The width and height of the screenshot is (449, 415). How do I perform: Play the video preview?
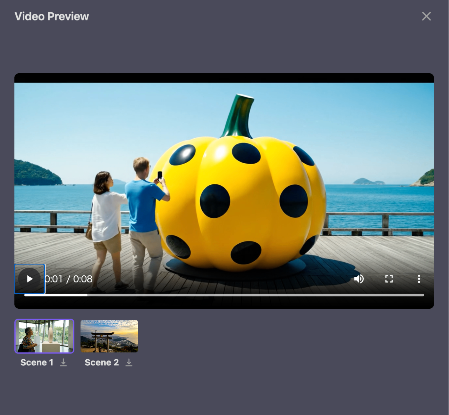pos(30,279)
